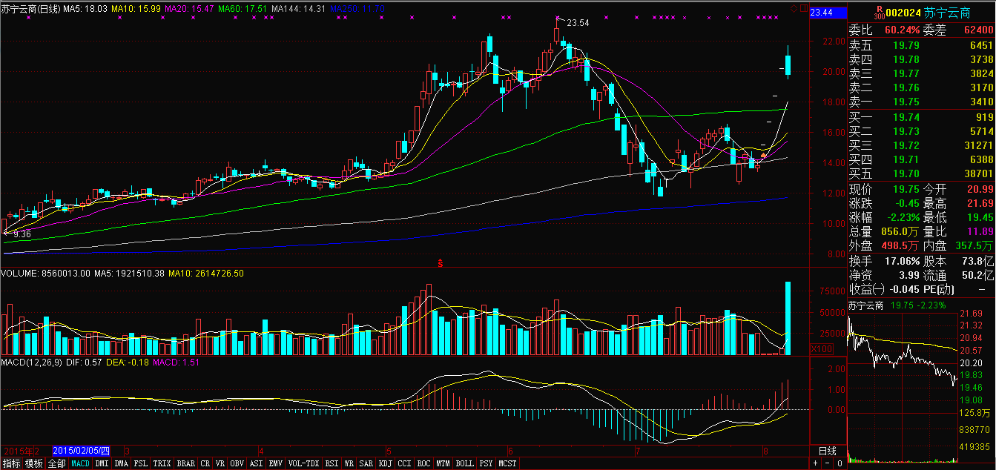Click the 23.54 peak price annotation
Image resolution: width=996 pixels, height=470 pixels.
[x=578, y=23]
